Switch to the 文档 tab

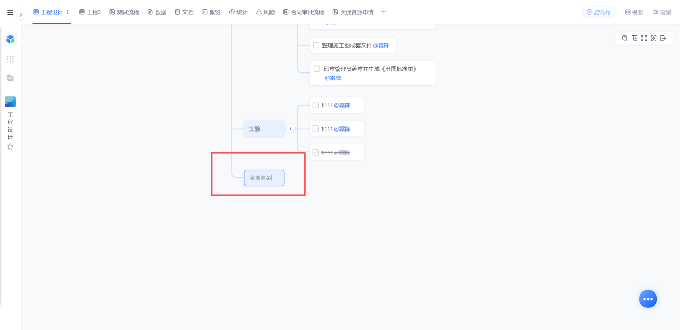[x=184, y=12]
